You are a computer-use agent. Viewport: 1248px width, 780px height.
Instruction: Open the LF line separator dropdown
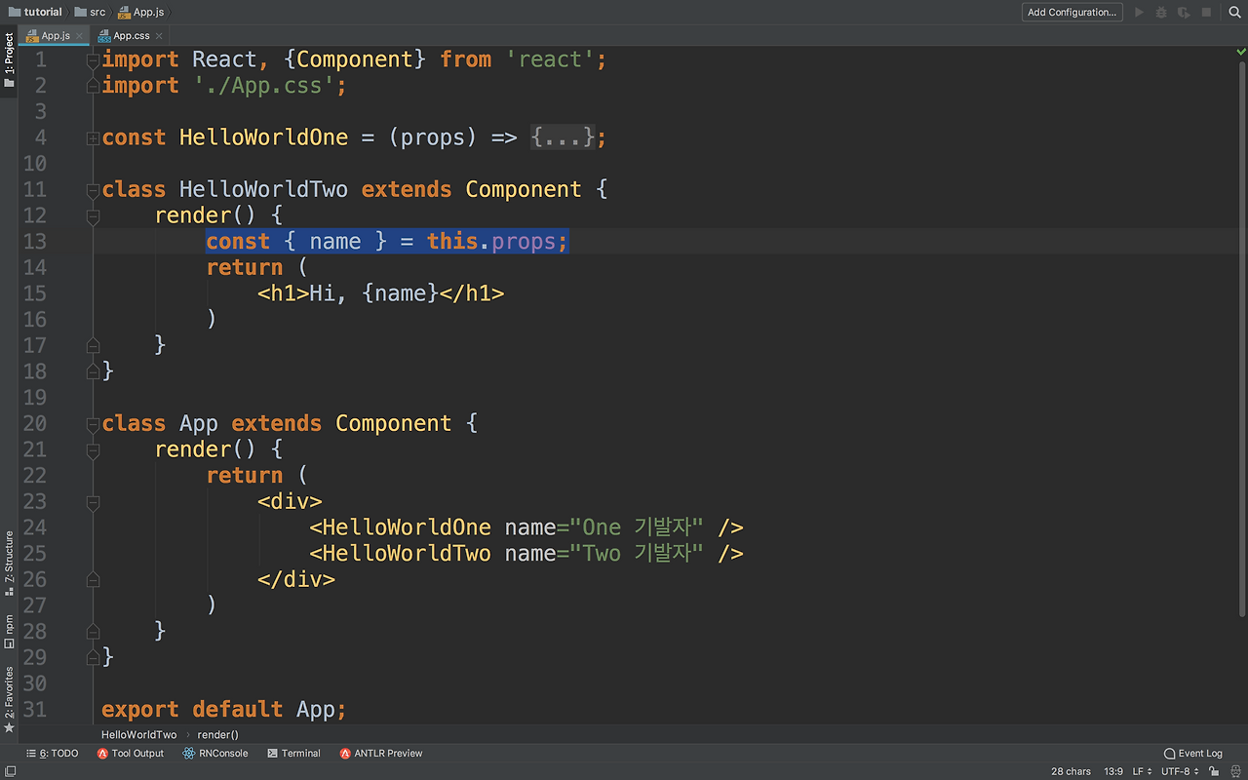click(x=1141, y=771)
